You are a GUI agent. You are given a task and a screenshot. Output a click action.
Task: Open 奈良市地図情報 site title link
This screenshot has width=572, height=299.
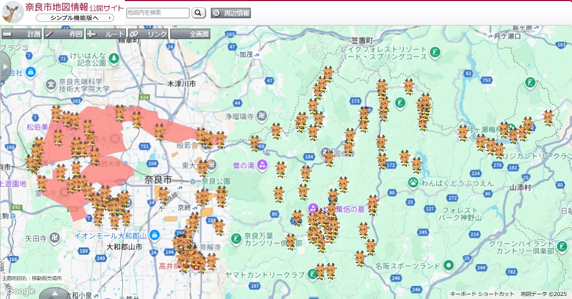point(74,7)
